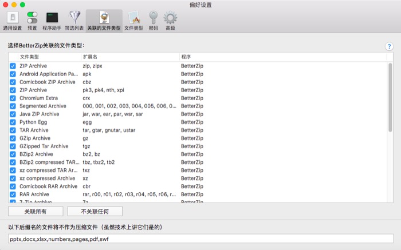
Task: Uncheck the TAR Archive checkbox
Action: [13, 130]
